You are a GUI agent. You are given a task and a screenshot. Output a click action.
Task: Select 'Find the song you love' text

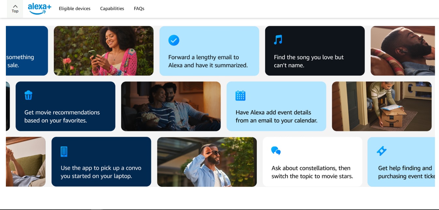309,61
